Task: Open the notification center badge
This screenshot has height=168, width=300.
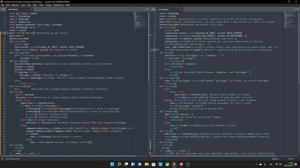Action: (x=296, y=164)
